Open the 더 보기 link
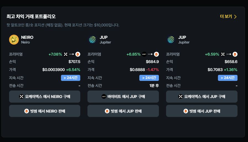Screen dimensions: 248x142 coord(226,17)
